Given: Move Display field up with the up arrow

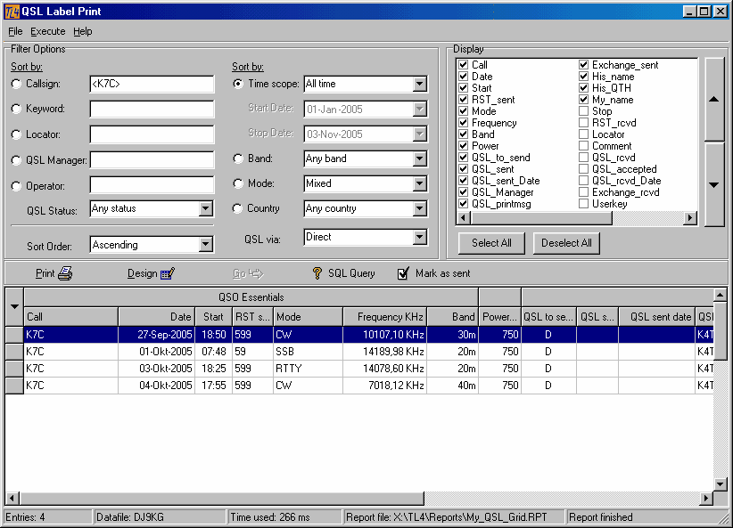Looking at the screenshot, I should [714, 99].
